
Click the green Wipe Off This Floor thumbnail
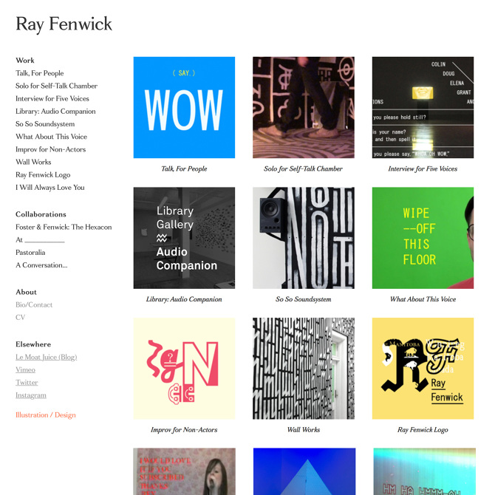(423, 238)
